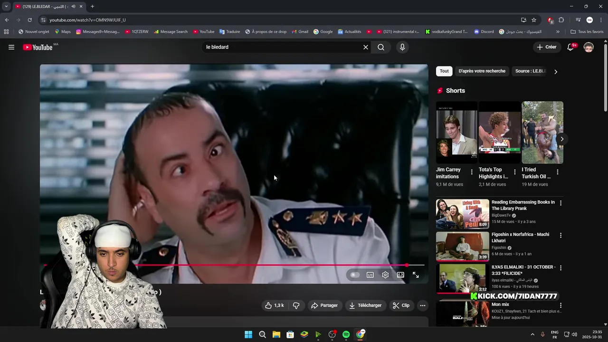Open a new browser tab
608x342 pixels.
(x=92, y=7)
